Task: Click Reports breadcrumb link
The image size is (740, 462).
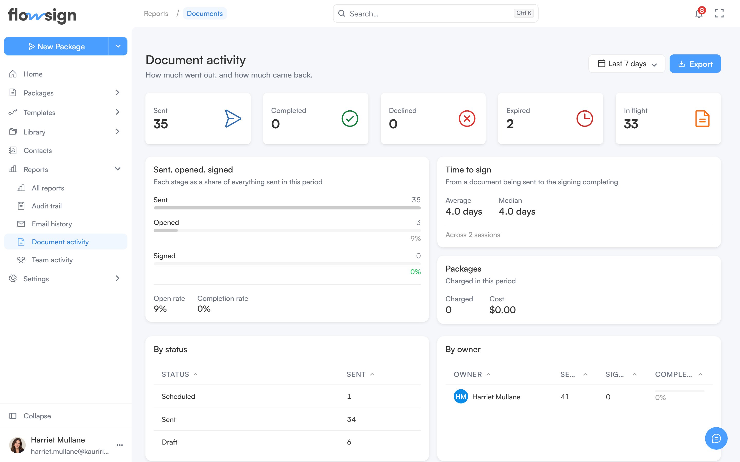Action: click(x=156, y=13)
